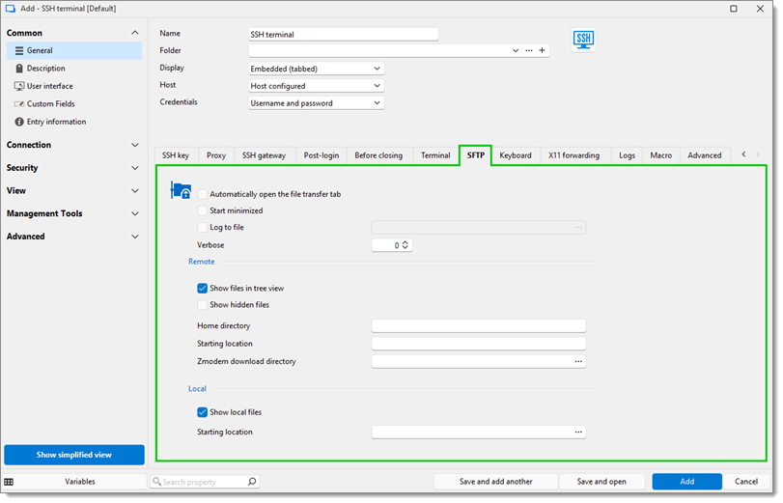Image resolution: width=783 pixels, height=503 pixels.
Task: Open the Folder dropdown
Action: pos(516,50)
